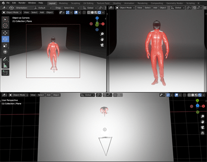
Task: Select the Annotate pencil tool
Action: pyautogui.click(x=5, y=59)
